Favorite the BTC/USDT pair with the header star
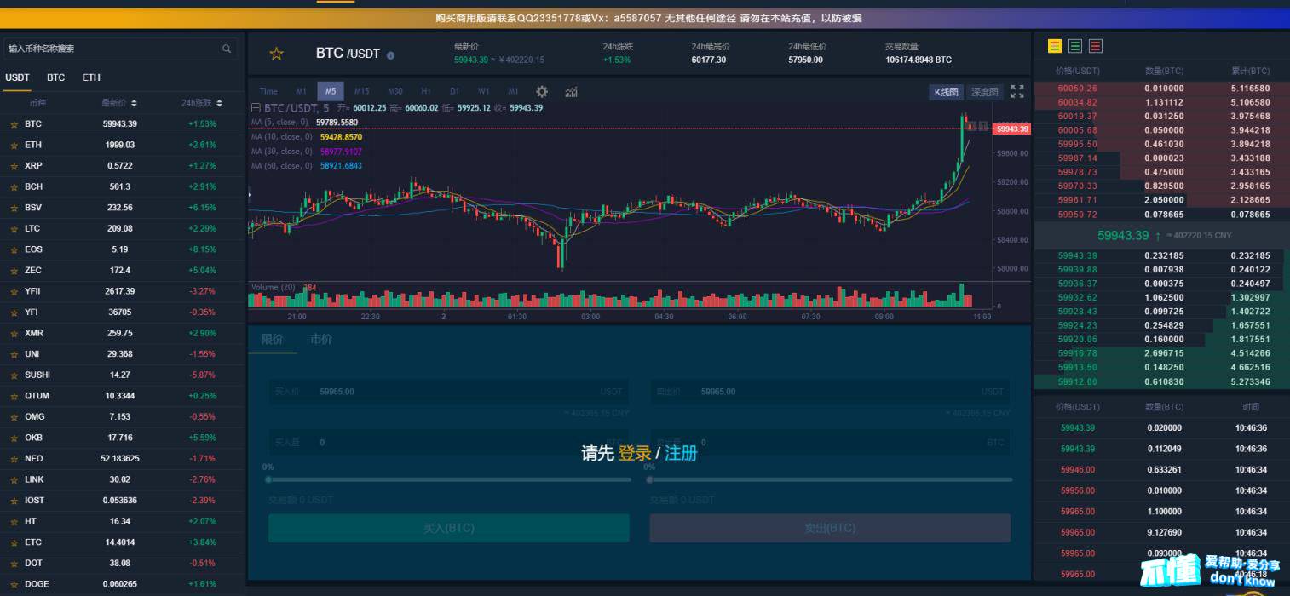1290x596 pixels. click(276, 54)
